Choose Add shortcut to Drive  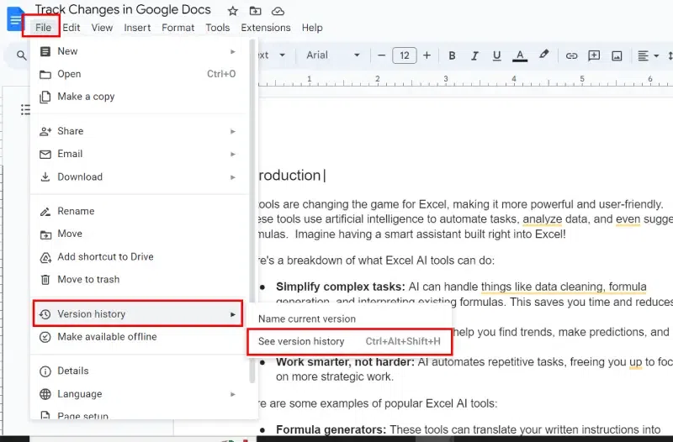click(139, 257)
